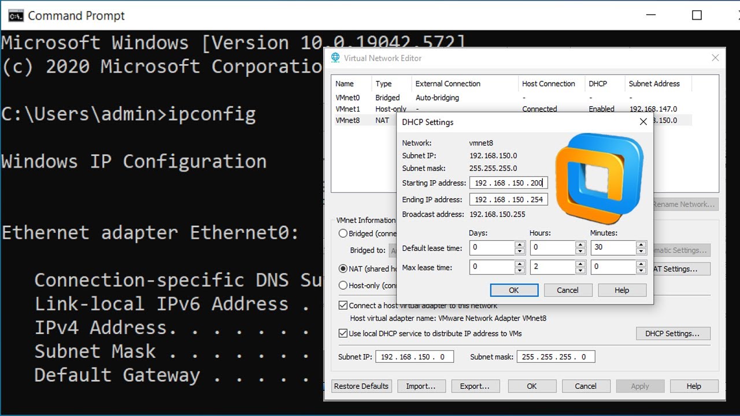The width and height of the screenshot is (740, 416).
Task: Select the VMnet1 row
Action: (512, 109)
